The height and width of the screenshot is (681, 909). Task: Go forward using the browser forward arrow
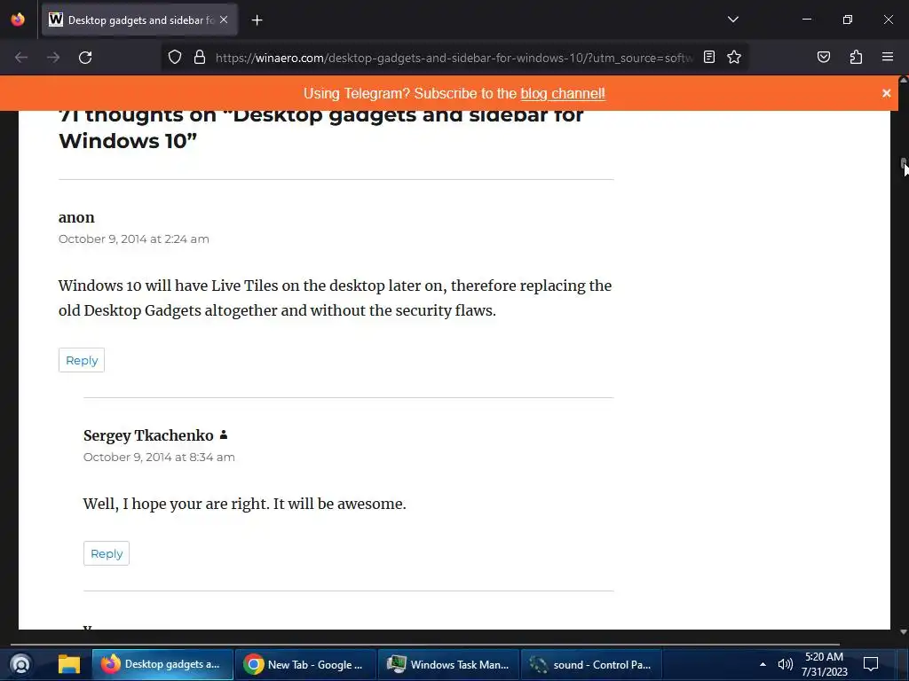coord(53,58)
